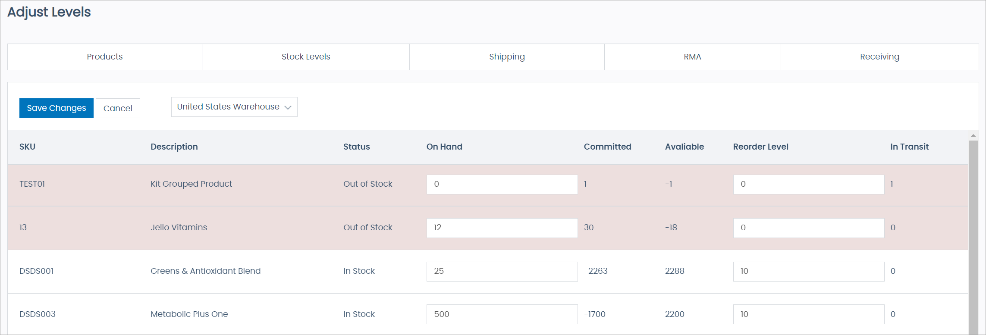Select the Reorder Level field for TEST01
Image resolution: width=986 pixels, height=335 pixels.
click(x=808, y=184)
